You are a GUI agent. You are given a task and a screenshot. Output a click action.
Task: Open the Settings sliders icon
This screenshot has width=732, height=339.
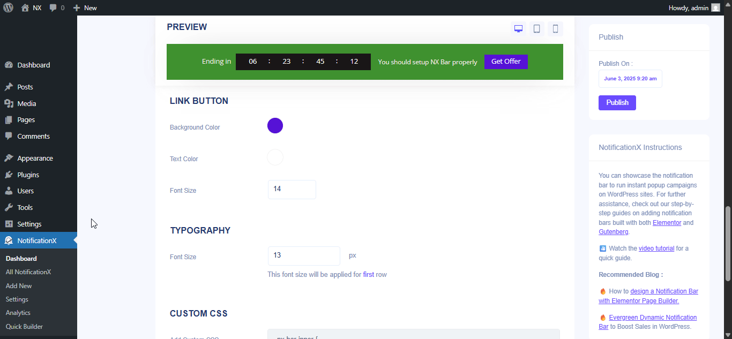[x=9, y=224]
